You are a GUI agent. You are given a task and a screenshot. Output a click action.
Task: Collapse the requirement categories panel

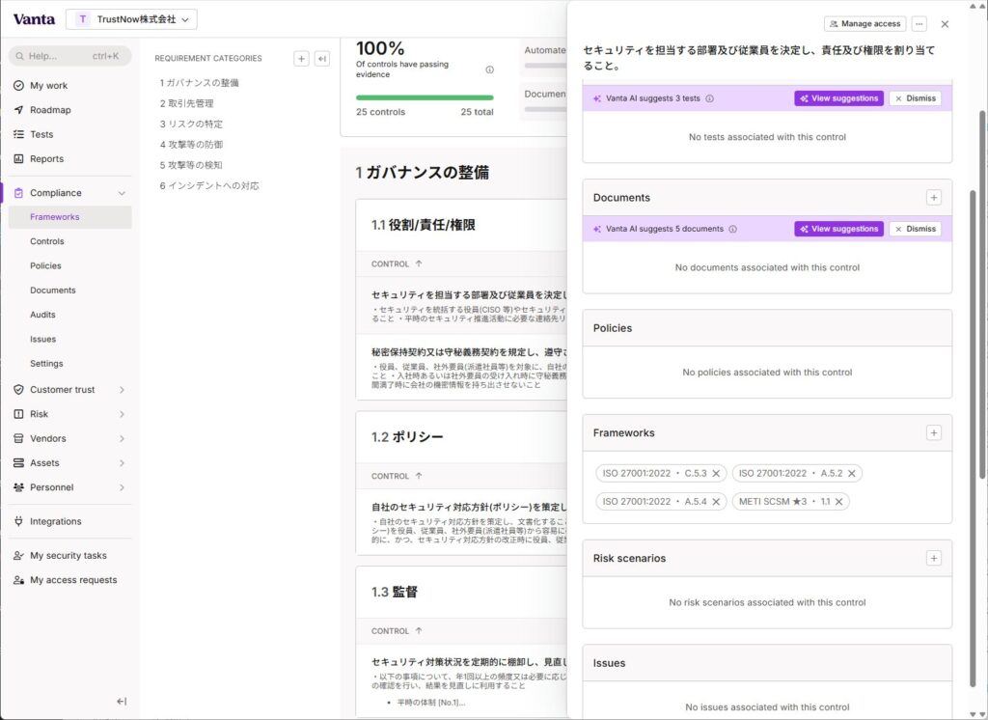tap(322, 59)
